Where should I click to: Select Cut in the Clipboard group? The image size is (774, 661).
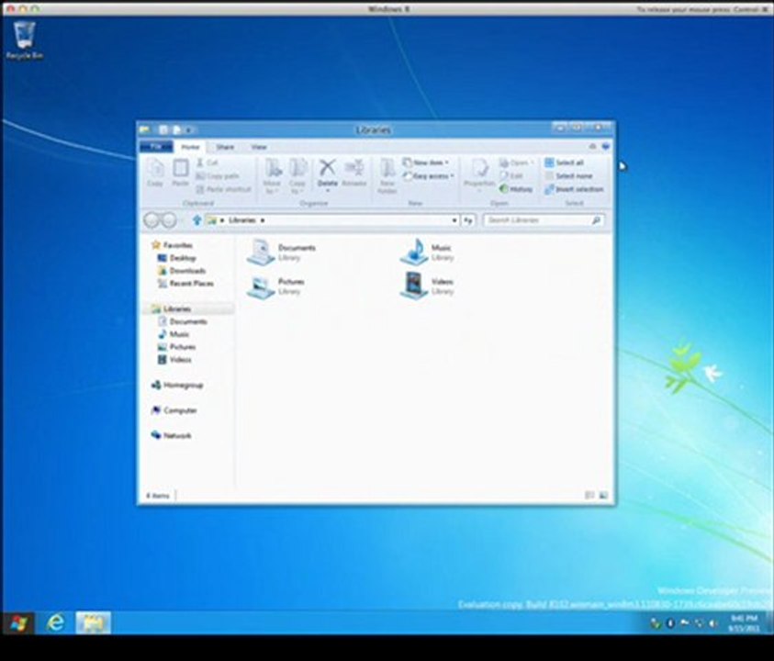(x=207, y=162)
